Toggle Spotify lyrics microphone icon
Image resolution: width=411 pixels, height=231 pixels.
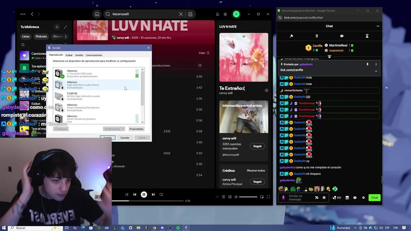(217, 197)
